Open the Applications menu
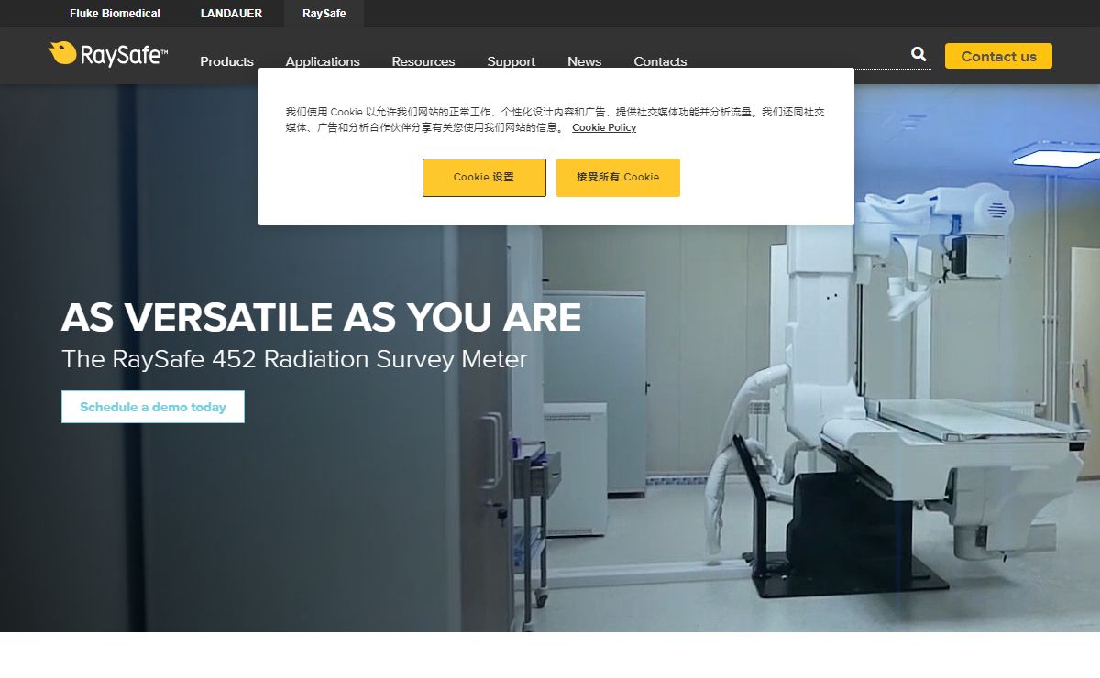Image resolution: width=1100 pixels, height=678 pixels. (x=323, y=62)
